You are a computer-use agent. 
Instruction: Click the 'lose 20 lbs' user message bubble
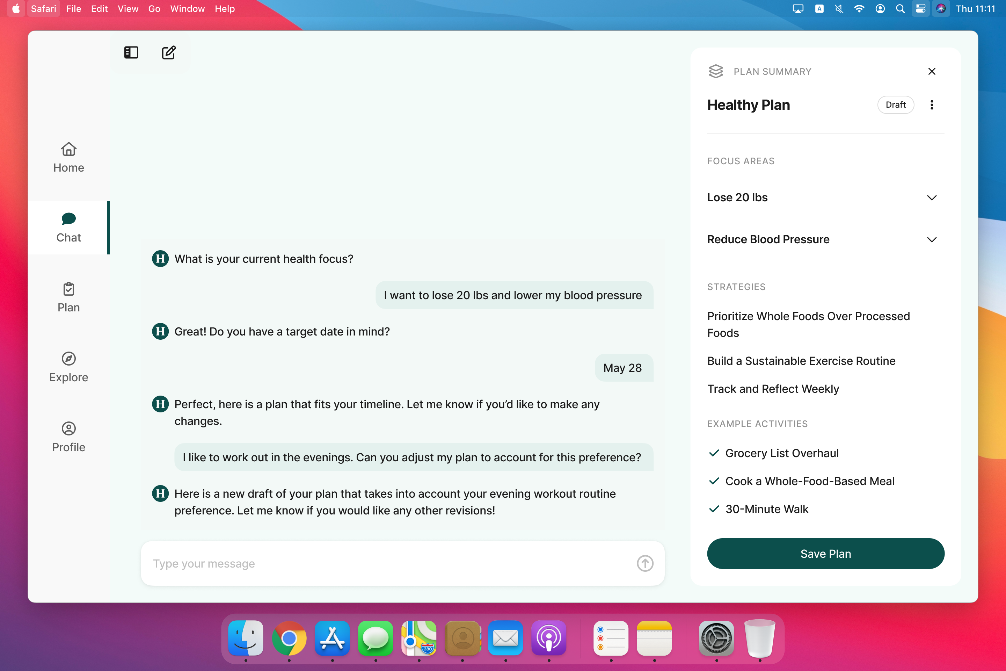point(515,295)
